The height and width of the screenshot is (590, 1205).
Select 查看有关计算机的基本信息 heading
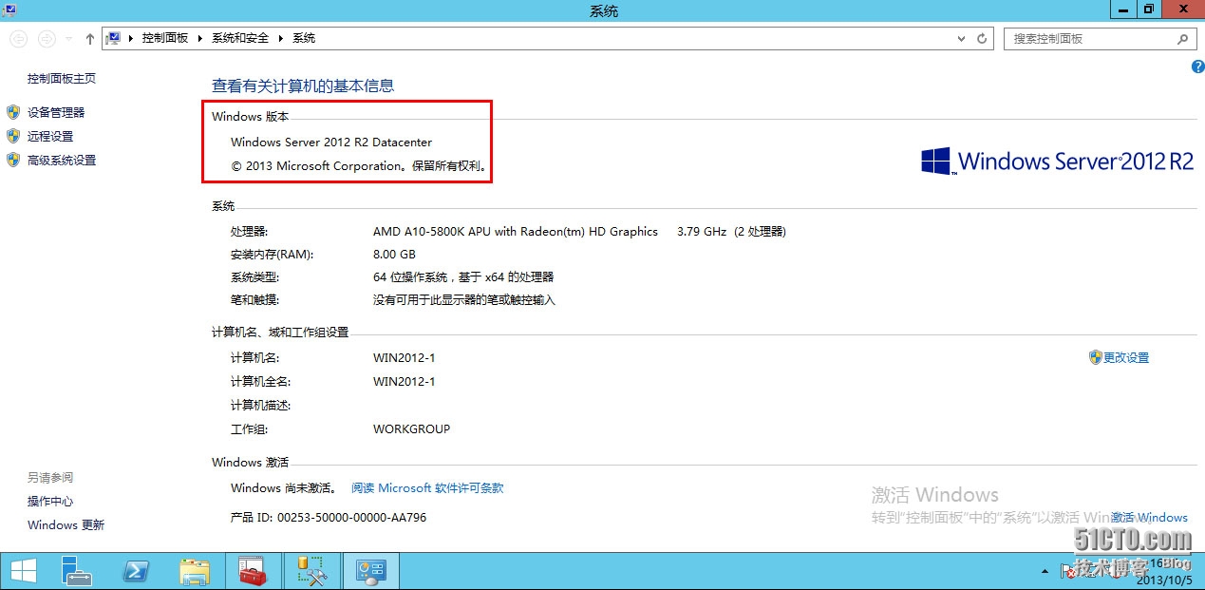point(303,86)
